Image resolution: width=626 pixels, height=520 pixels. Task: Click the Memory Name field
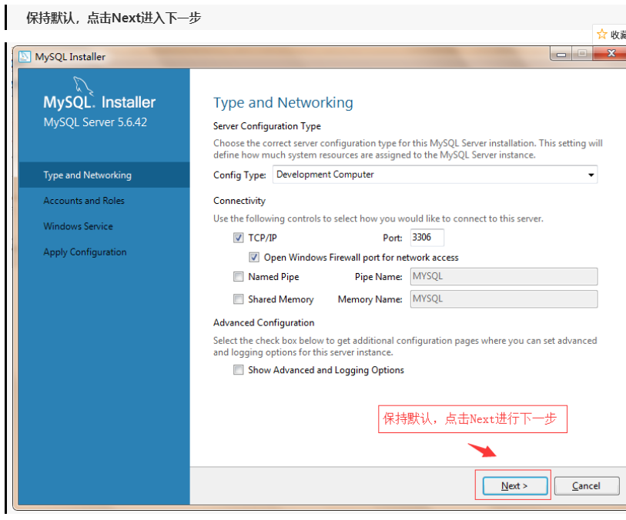(504, 299)
